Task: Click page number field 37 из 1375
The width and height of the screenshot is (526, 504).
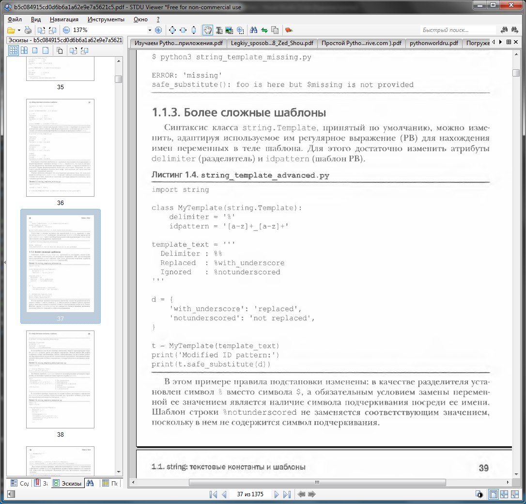Action: (x=250, y=494)
